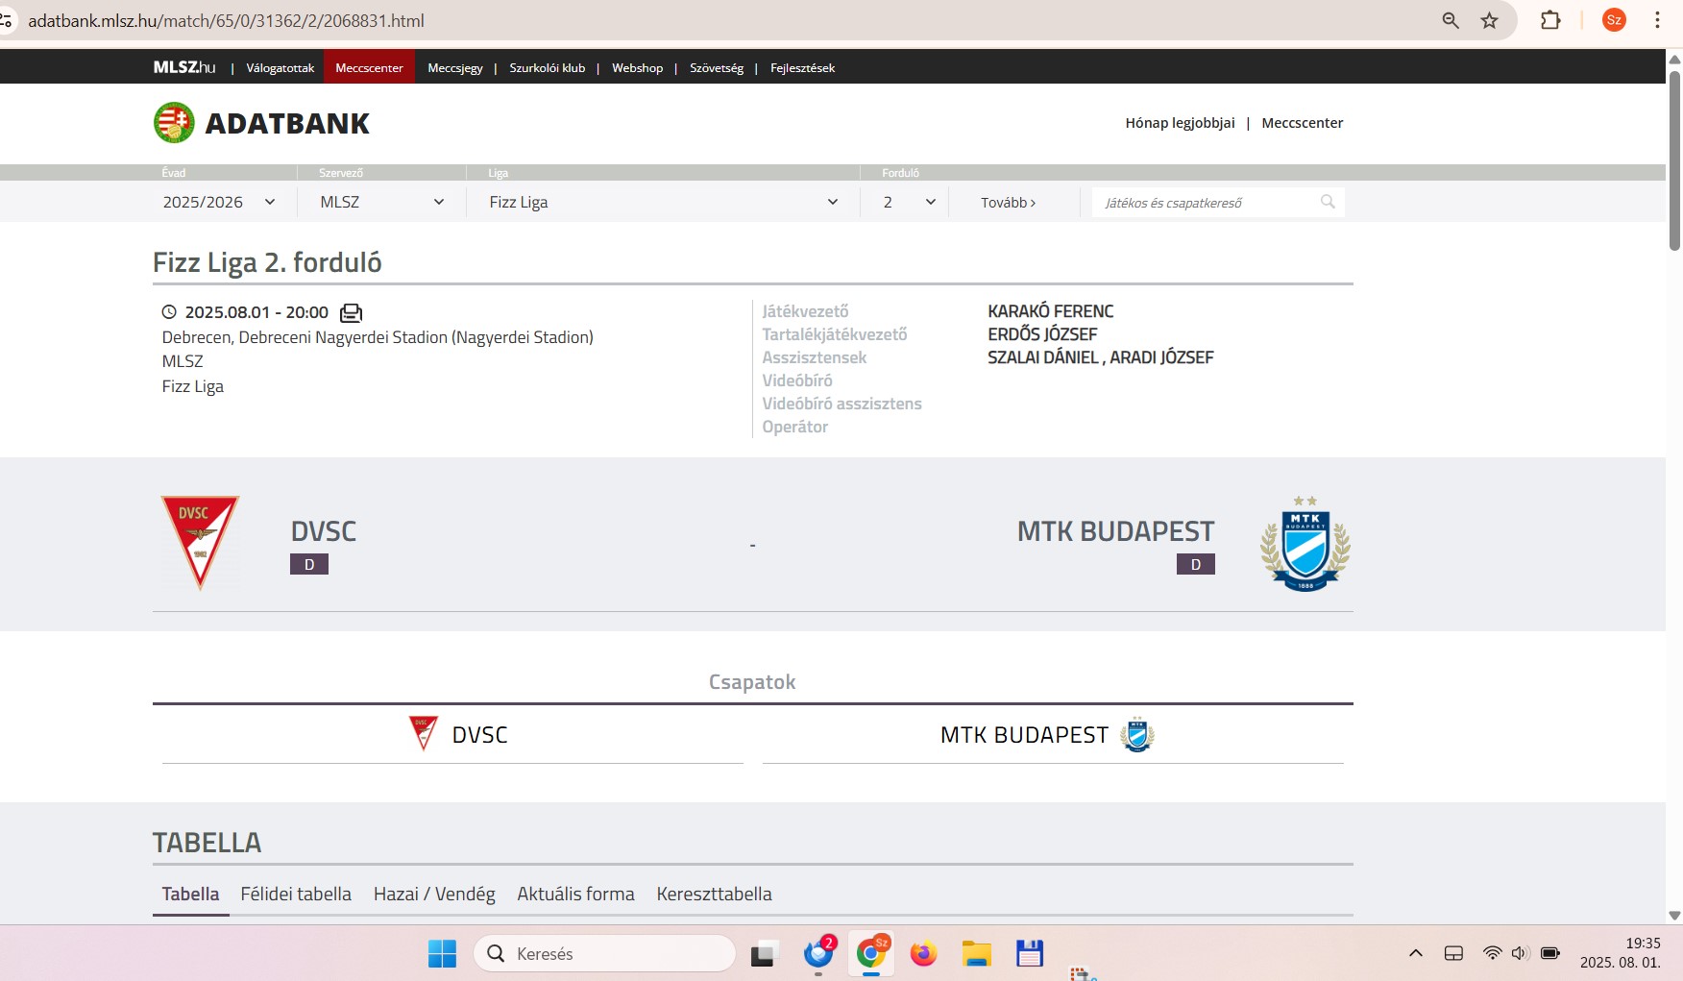
Task: Click the printer icon beside match time
Action: [352, 312]
